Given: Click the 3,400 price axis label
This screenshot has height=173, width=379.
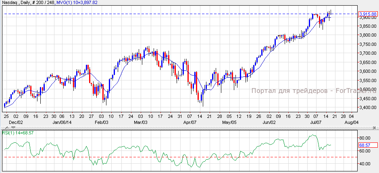Looking at the screenshot, I should point(367,107).
